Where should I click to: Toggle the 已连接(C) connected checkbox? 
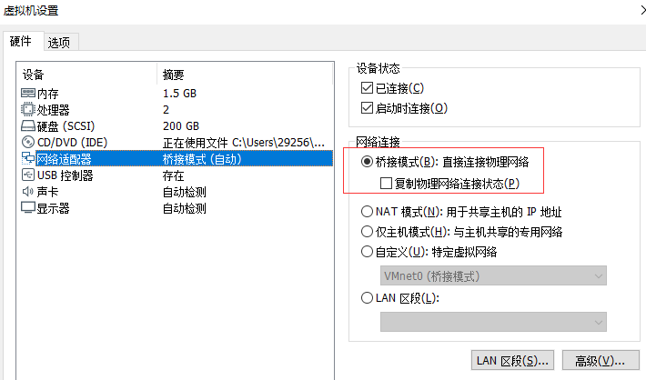(367, 87)
